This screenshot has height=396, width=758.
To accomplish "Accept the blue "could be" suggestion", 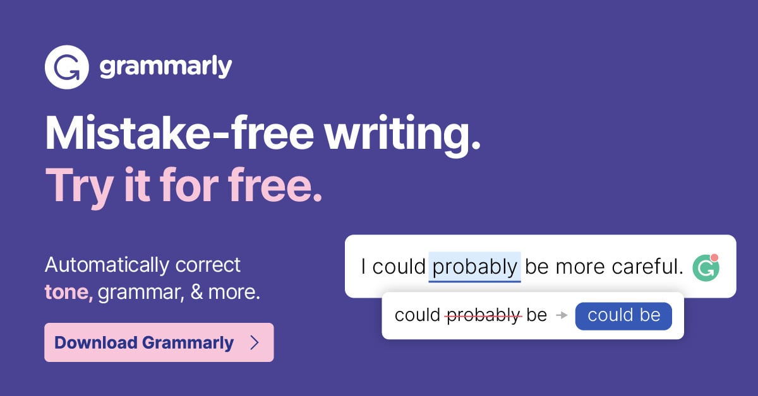I will click(623, 315).
